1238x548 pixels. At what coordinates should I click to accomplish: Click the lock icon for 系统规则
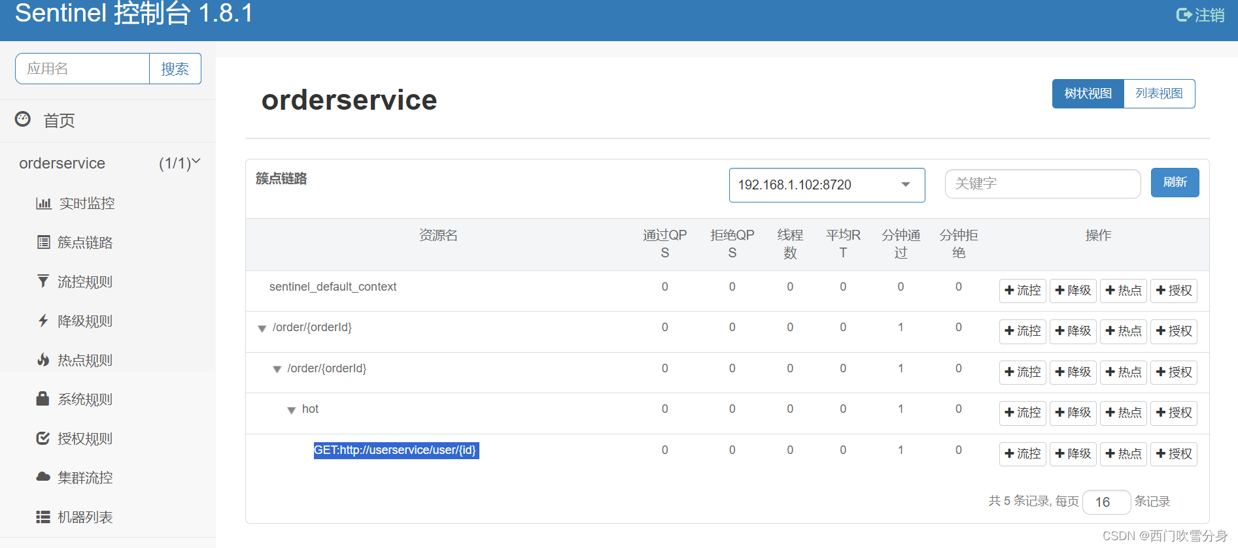[43, 398]
